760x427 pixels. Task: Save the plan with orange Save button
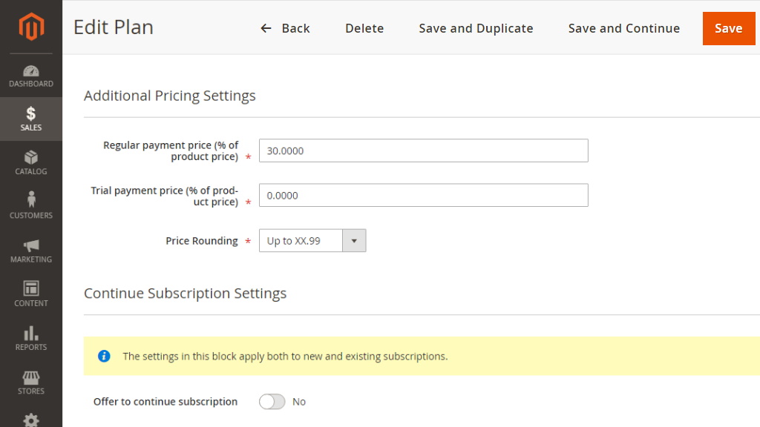729,28
